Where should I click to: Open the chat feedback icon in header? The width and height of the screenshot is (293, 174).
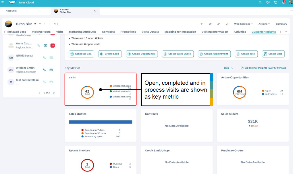click(268, 2)
